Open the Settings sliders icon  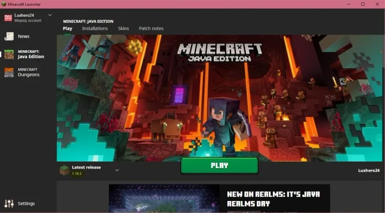(9, 204)
